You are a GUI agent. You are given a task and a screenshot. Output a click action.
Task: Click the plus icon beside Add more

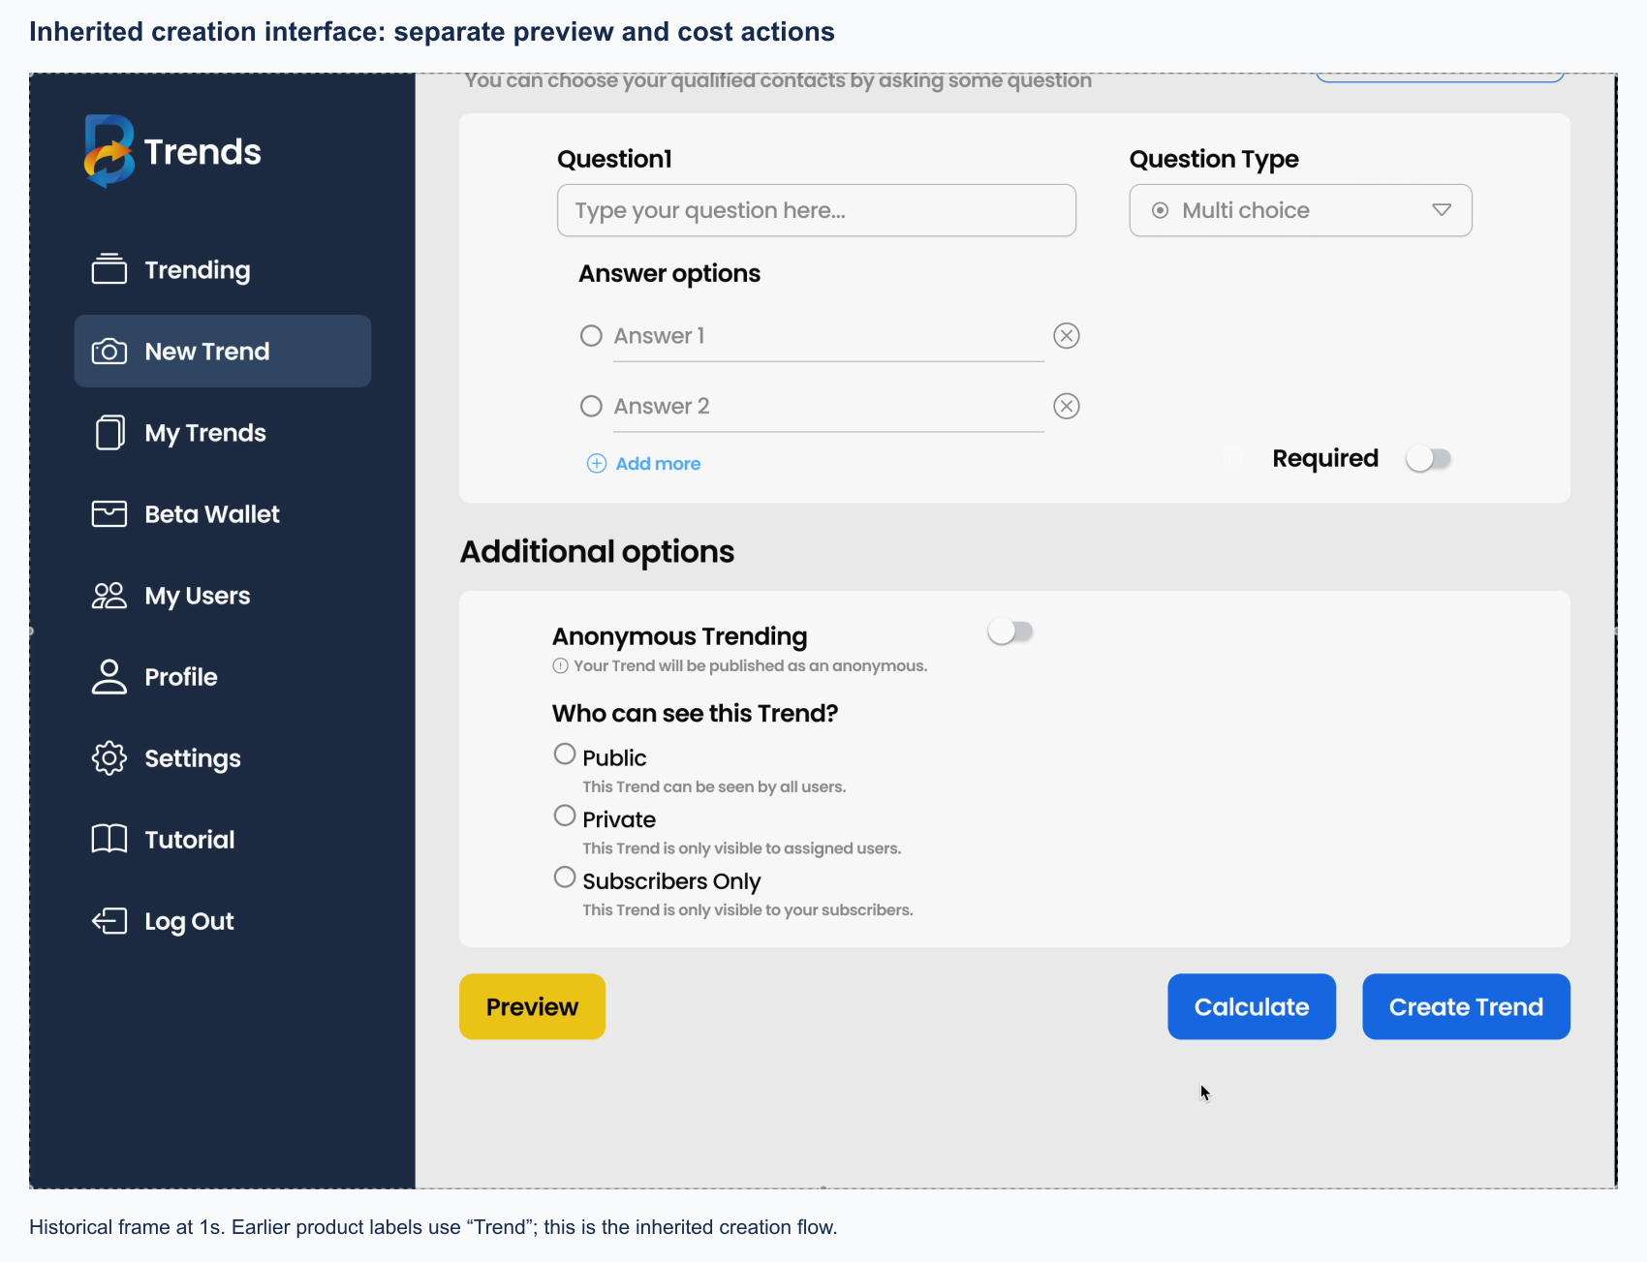point(597,463)
